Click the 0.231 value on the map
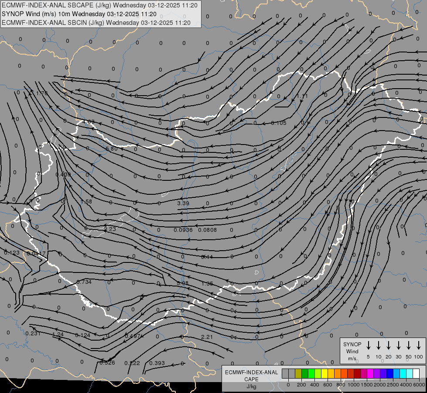The width and height of the screenshot is (427, 393). point(33,334)
